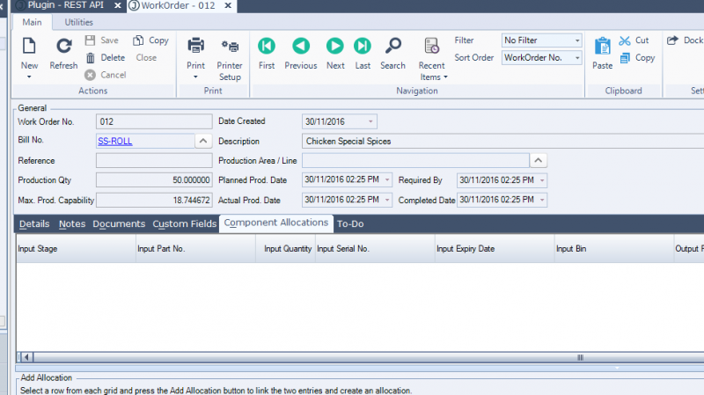Refresh the work order record
The image size is (704, 395).
point(63,46)
